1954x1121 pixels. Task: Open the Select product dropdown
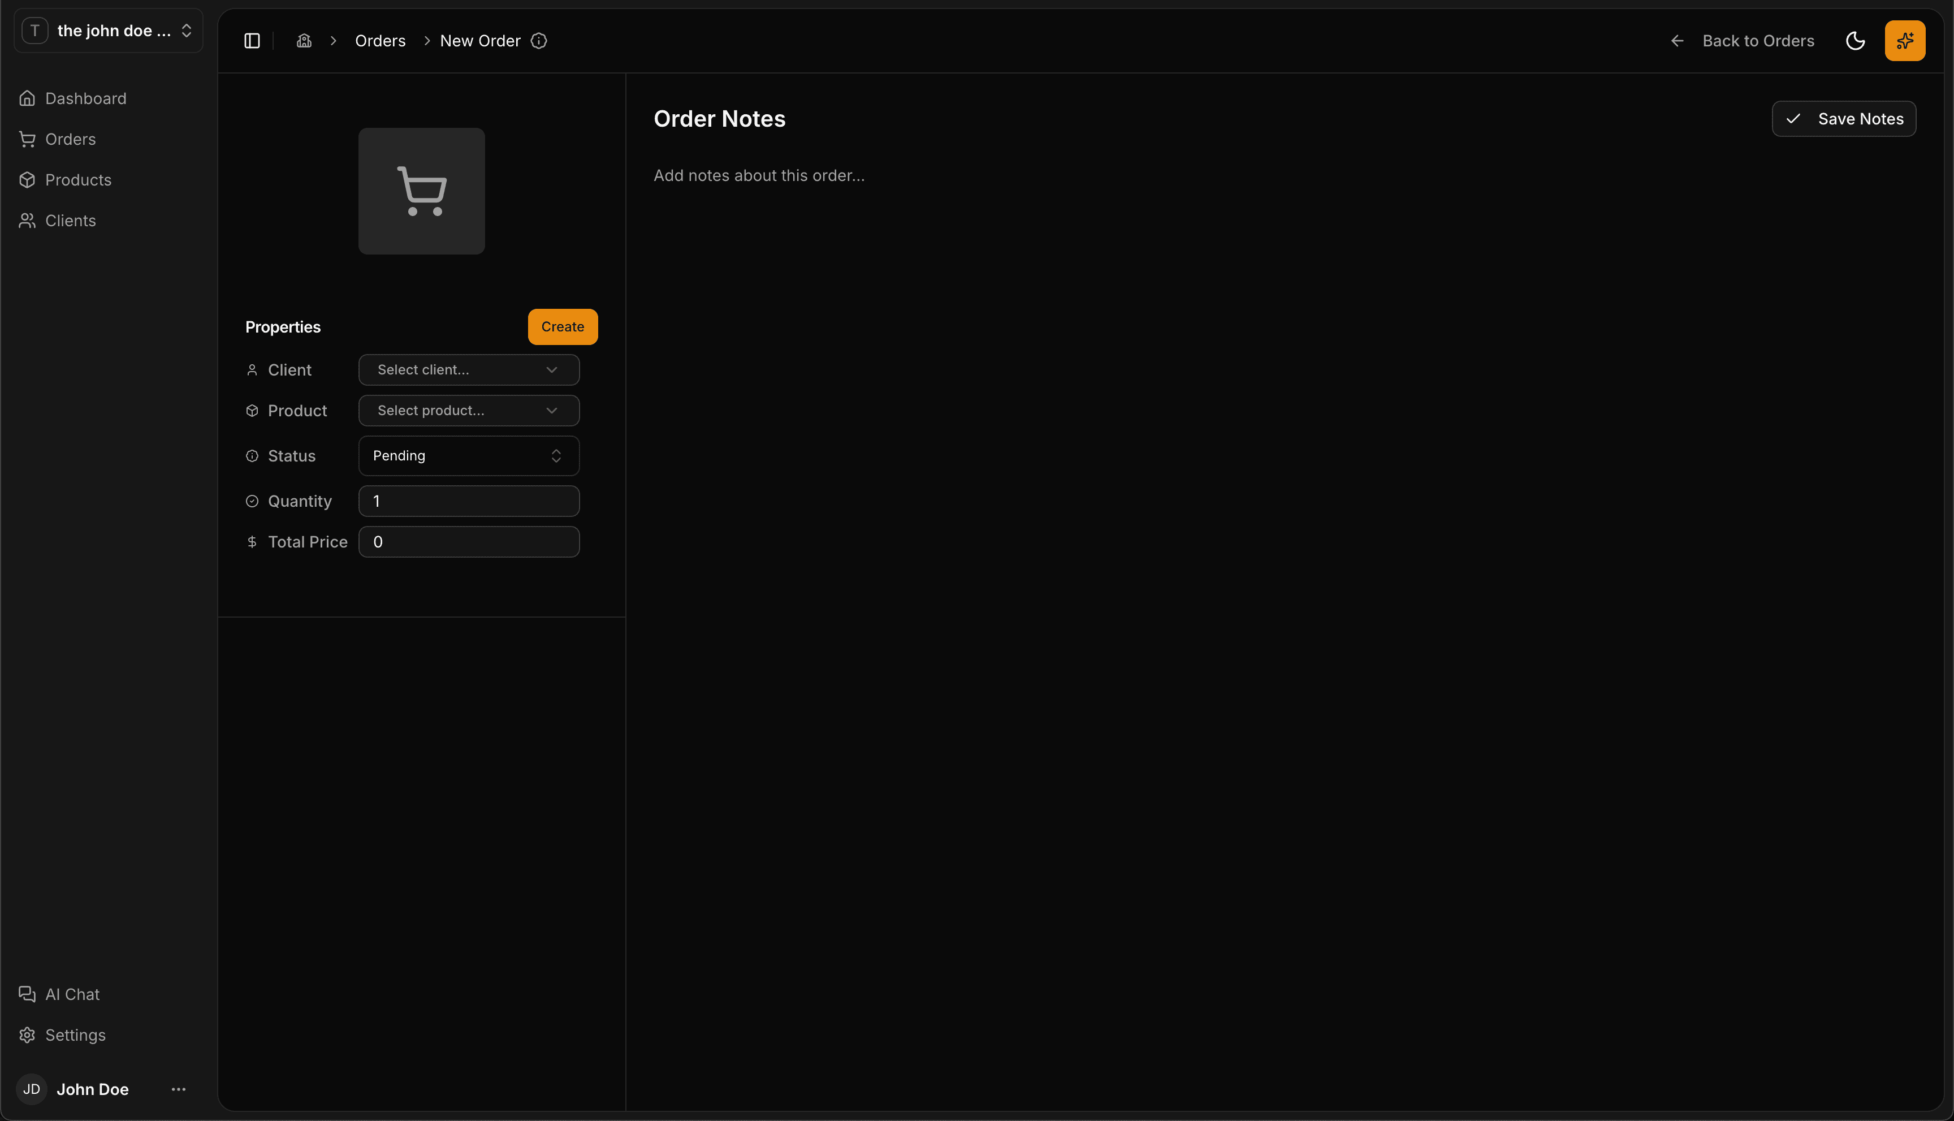pos(468,411)
